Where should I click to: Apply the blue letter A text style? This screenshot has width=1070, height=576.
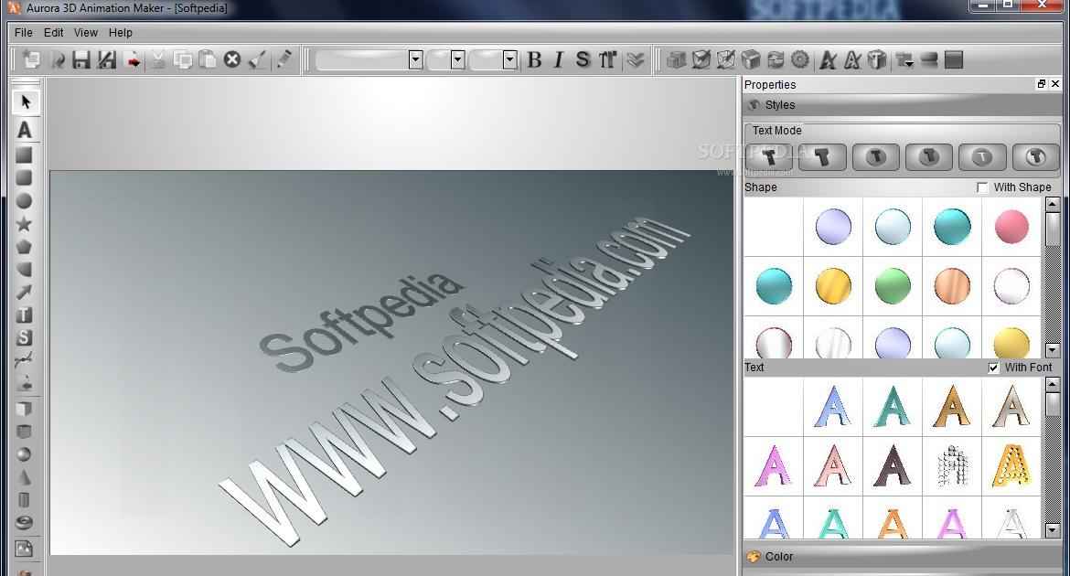coord(833,407)
